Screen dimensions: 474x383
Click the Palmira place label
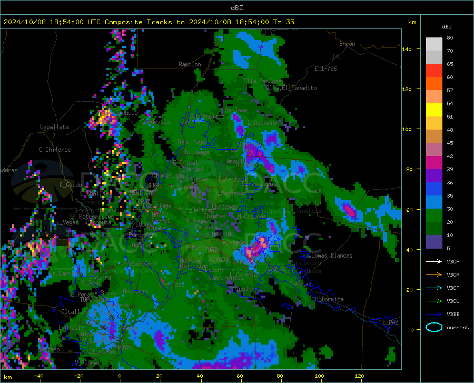(206, 227)
